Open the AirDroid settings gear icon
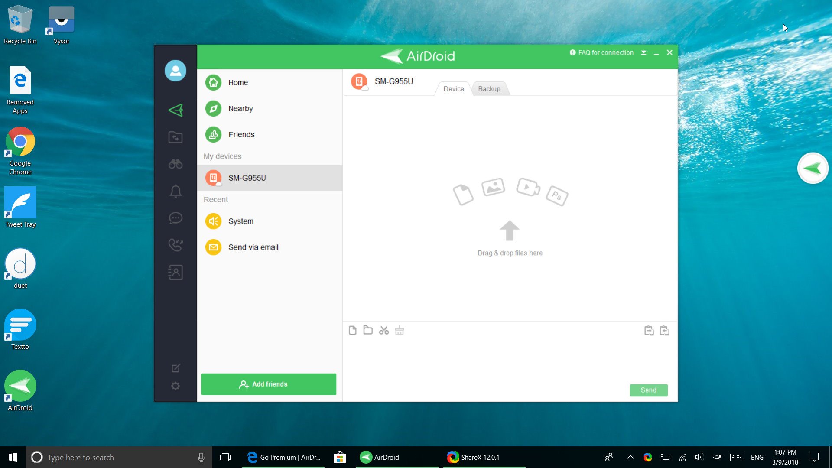This screenshot has width=832, height=468. 175,386
